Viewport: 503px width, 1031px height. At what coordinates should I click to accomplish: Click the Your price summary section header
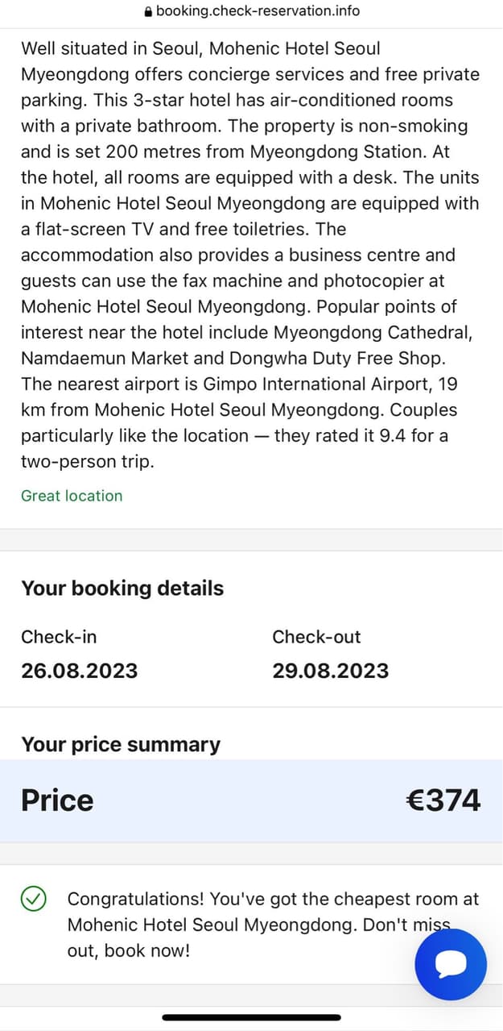(121, 744)
